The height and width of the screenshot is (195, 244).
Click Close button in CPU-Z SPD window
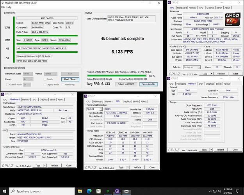[152, 167]
